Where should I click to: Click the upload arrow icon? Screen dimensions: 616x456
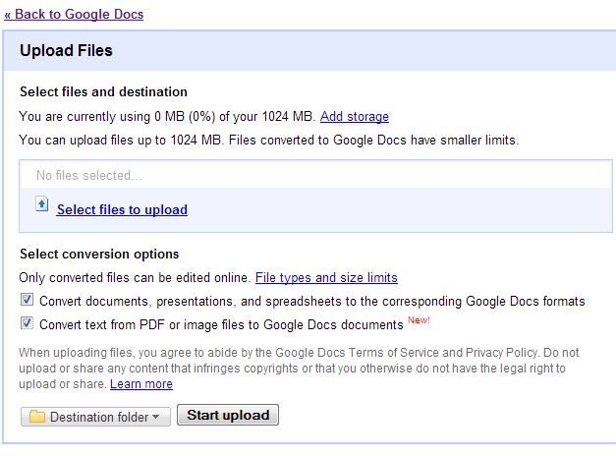click(41, 204)
